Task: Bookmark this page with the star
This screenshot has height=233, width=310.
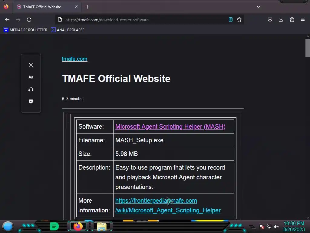Action: click(x=239, y=19)
